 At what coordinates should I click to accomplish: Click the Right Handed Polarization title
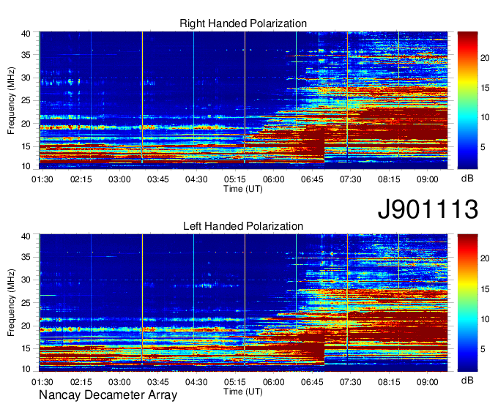[x=243, y=23]
